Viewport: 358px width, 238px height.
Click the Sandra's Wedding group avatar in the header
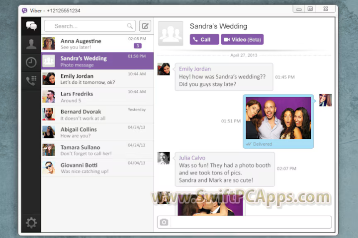171,34
